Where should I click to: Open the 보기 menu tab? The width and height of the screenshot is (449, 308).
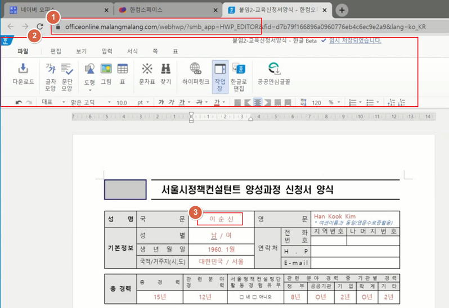coord(82,51)
